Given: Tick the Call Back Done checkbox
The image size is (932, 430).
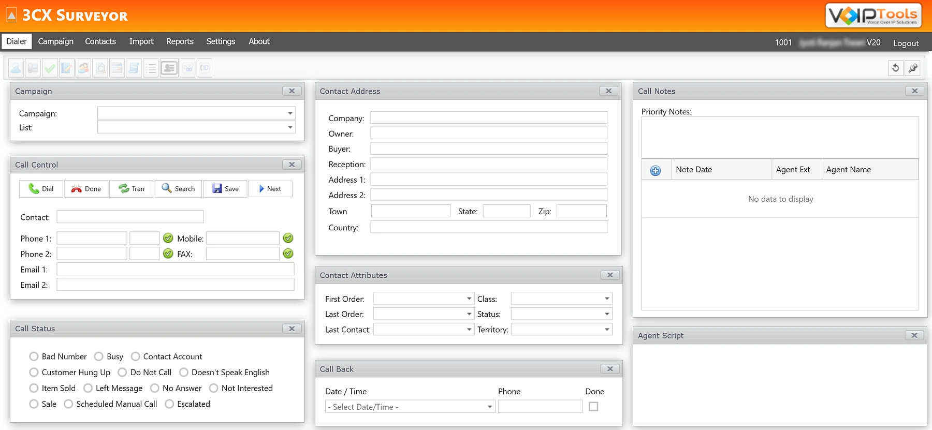Looking at the screenshot, I should pyautogui.click(x=593, y=407).
